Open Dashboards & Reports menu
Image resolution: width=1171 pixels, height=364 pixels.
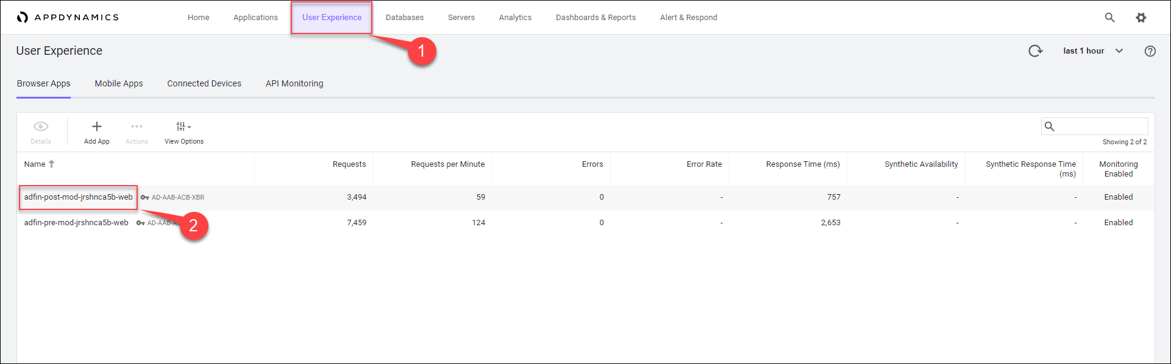[x=595, y=18]
